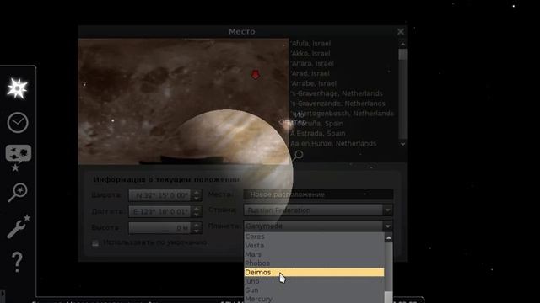Open the Date and Time clock icon

pyautogui.click(x=18, y=122)
